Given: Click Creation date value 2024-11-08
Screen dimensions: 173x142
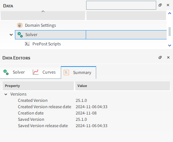Looking at the screenshot, I should pyautogui.click(x=86, y=113).
